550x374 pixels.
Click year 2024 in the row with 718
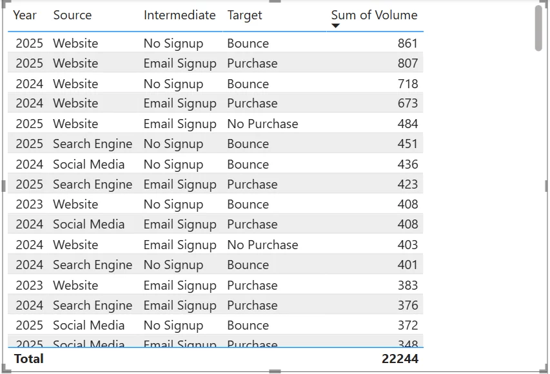point(29,84)
